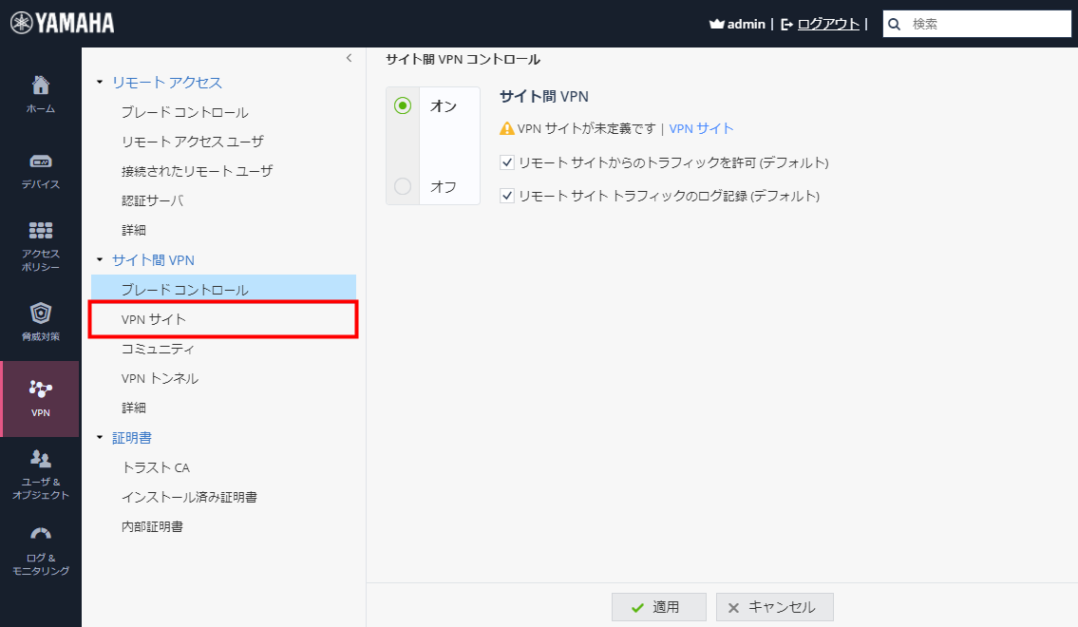Viewport: 1078px width, 627px height.
Task: Click the YAMAHA logo in the header
Action: 61,21
